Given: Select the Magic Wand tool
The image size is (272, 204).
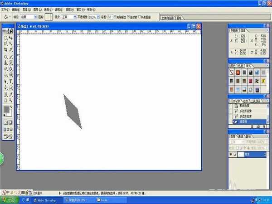Looking at the screenshot, I should 11,44.
